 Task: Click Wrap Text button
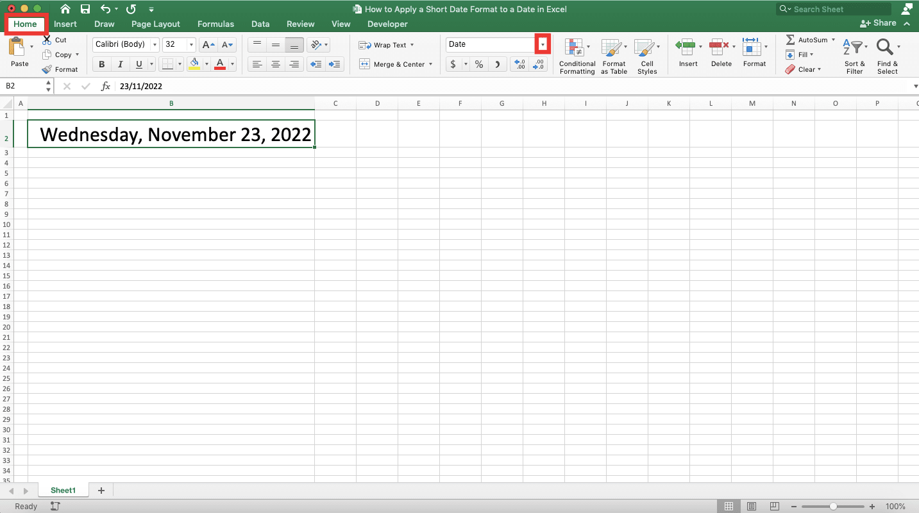pos(386,45)
